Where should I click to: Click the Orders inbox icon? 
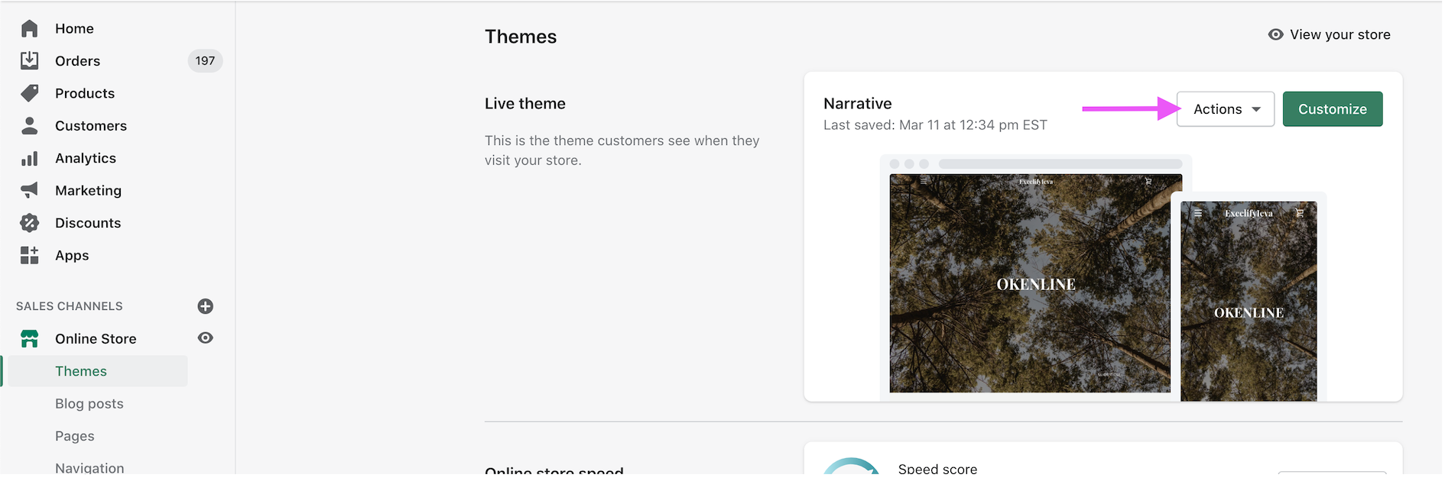point(29,60)
